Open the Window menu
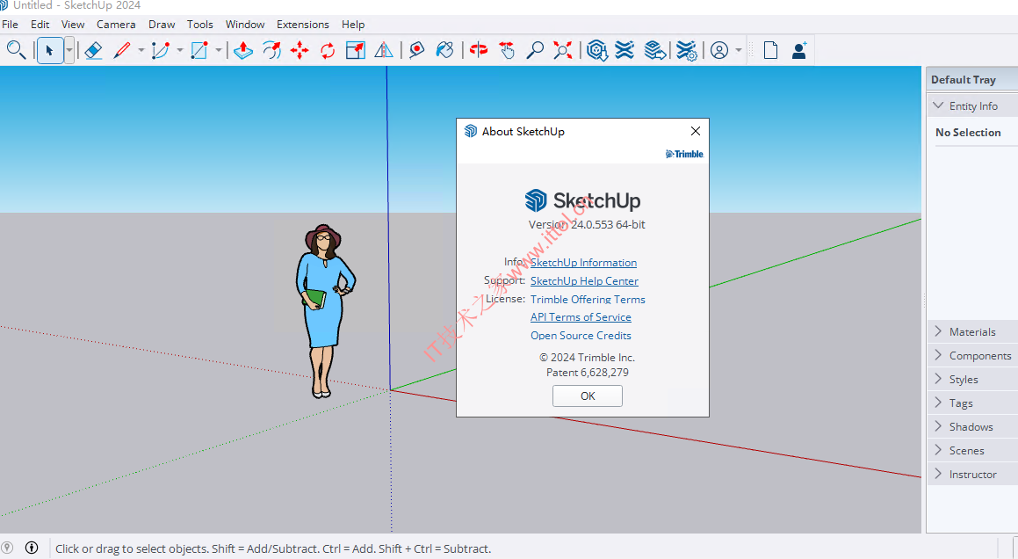 coord(245,24)
